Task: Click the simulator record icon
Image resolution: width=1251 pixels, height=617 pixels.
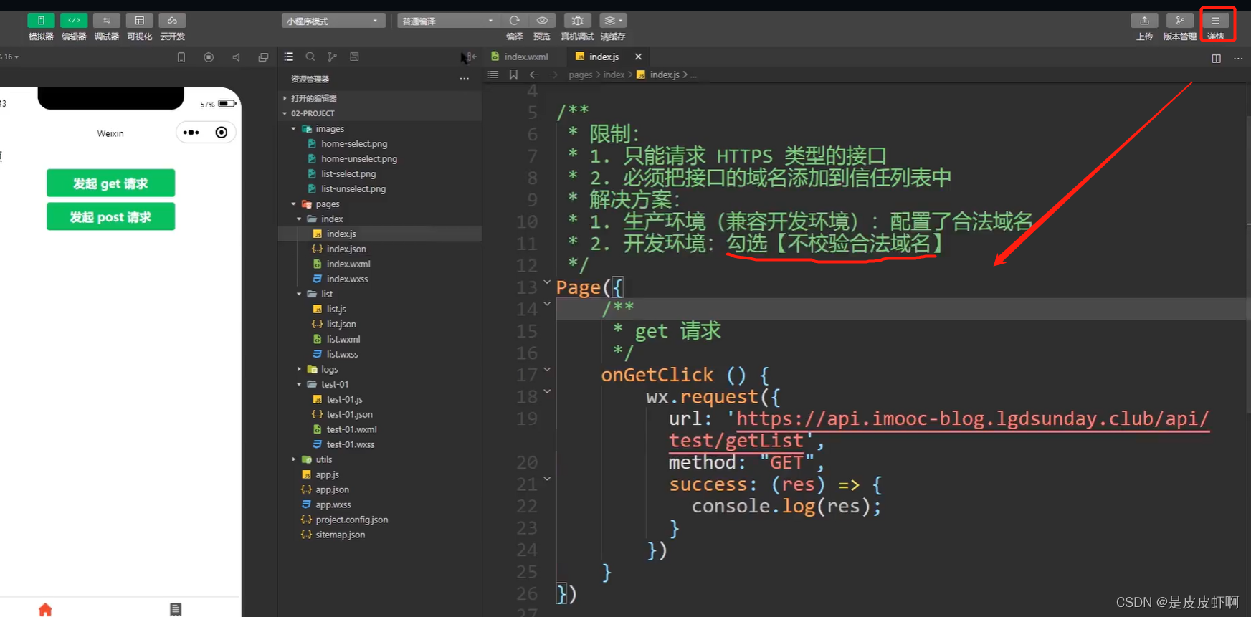Action: pos(209,57)
